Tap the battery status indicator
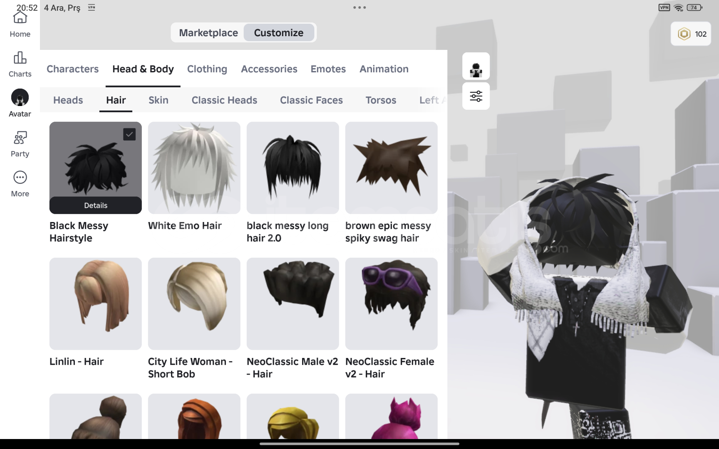The width and height of the screenshot is (719, 449). [x=694, y=7]
